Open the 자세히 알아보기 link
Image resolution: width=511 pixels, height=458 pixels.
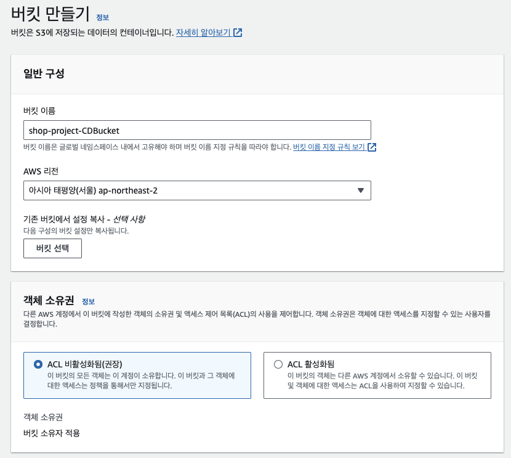pos(209,33)
